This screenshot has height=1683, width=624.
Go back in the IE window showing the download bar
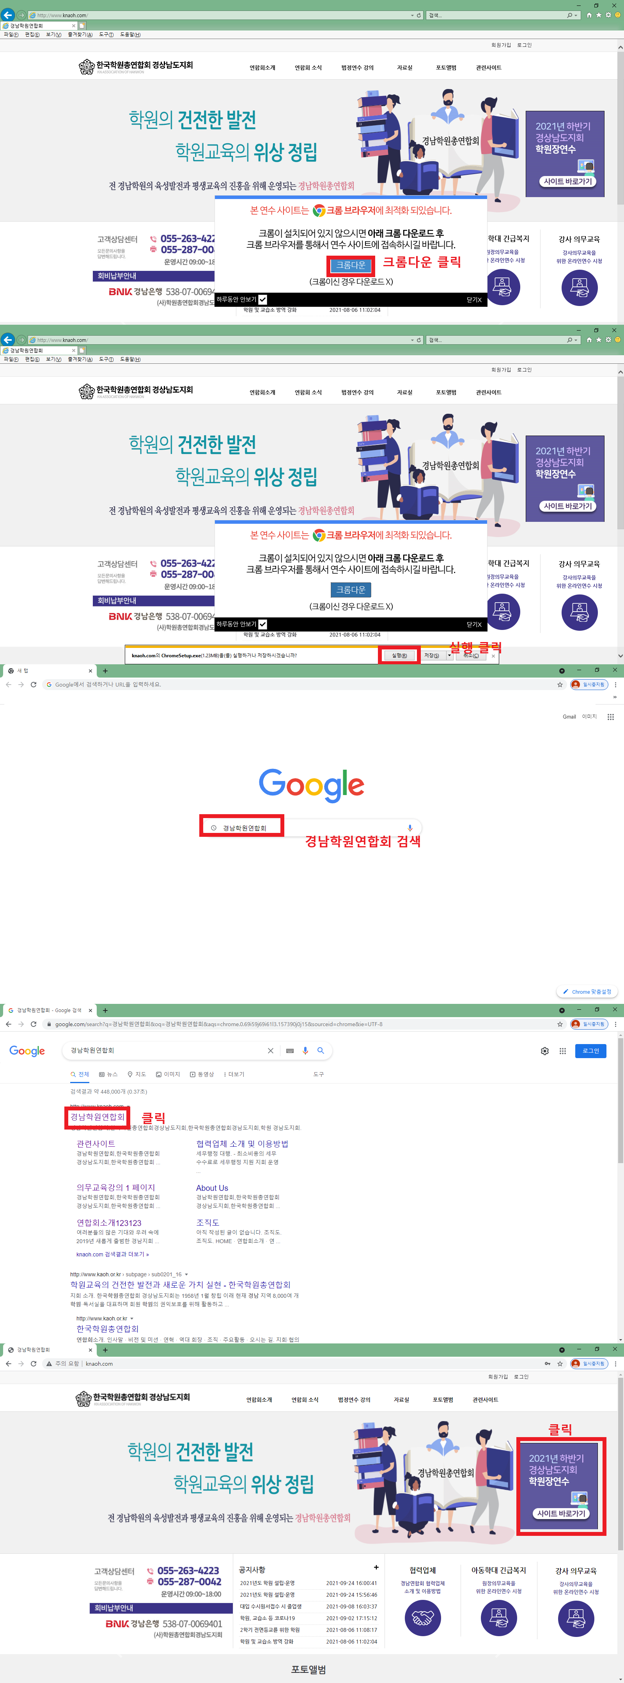coord(8,340)
